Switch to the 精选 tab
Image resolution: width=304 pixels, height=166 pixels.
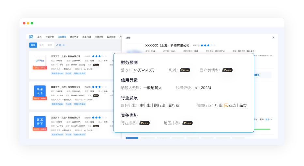[x=41, y=45]
